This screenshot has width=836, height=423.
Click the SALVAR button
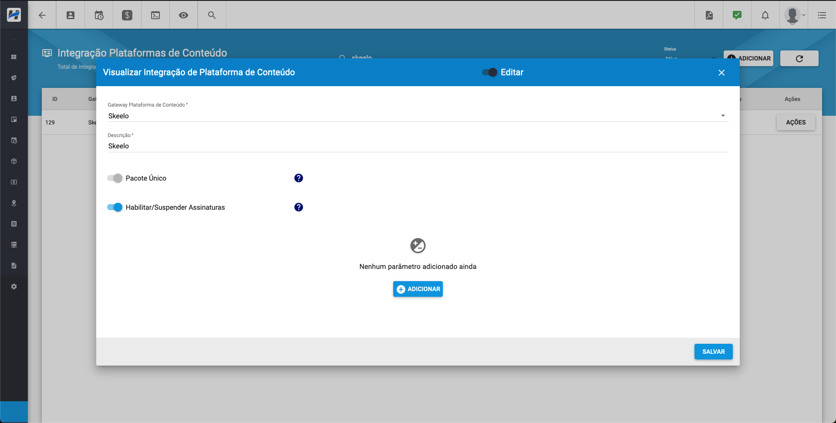point(714,352)
